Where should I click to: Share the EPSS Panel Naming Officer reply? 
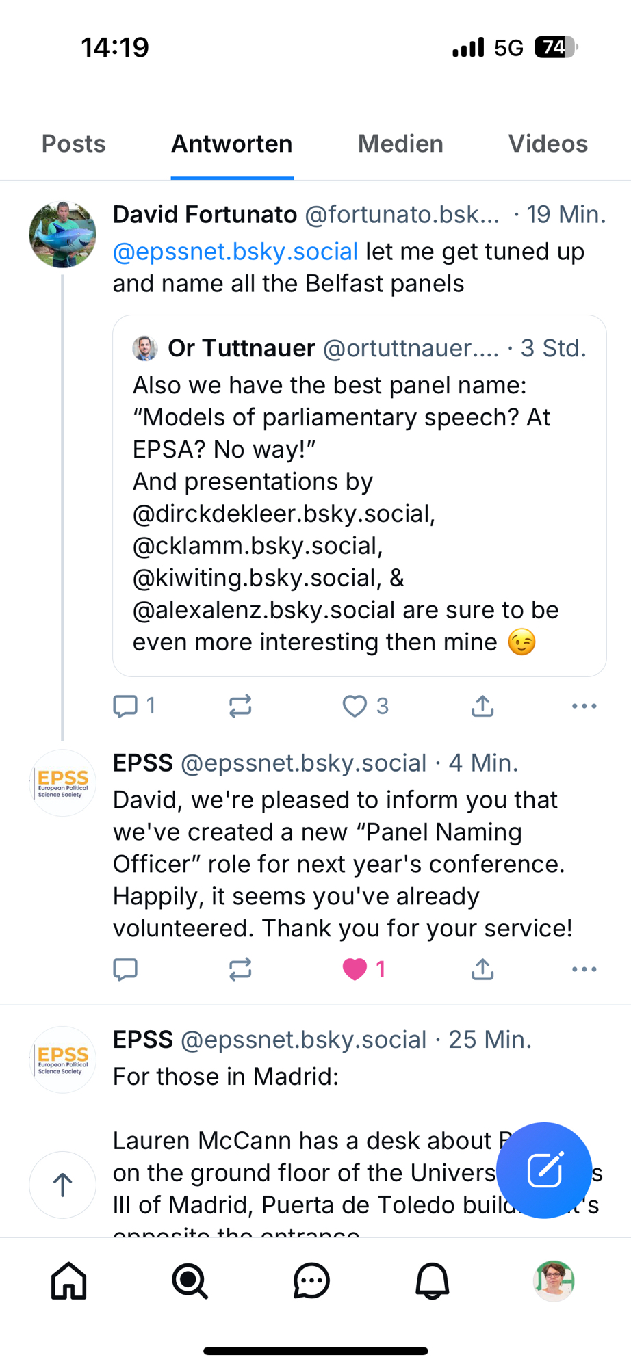[482, 969]
